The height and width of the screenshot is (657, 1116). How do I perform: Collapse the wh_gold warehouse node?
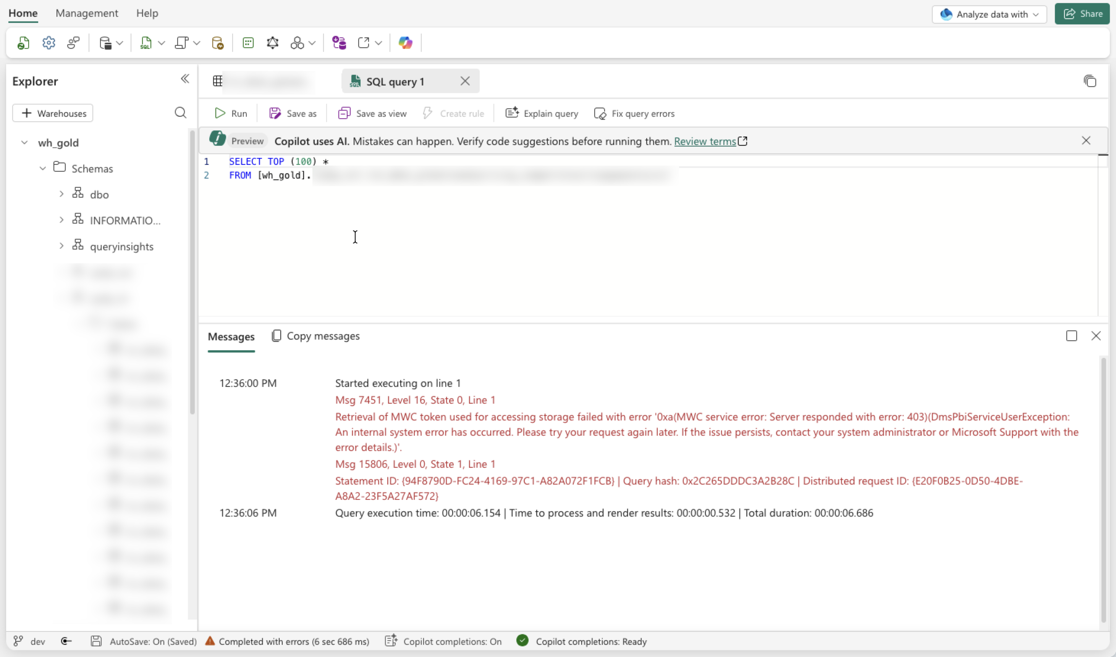coord(24,143)
